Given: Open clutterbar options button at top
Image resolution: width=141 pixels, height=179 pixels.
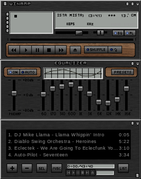Looking at the screenshot, I should (7, 14).
